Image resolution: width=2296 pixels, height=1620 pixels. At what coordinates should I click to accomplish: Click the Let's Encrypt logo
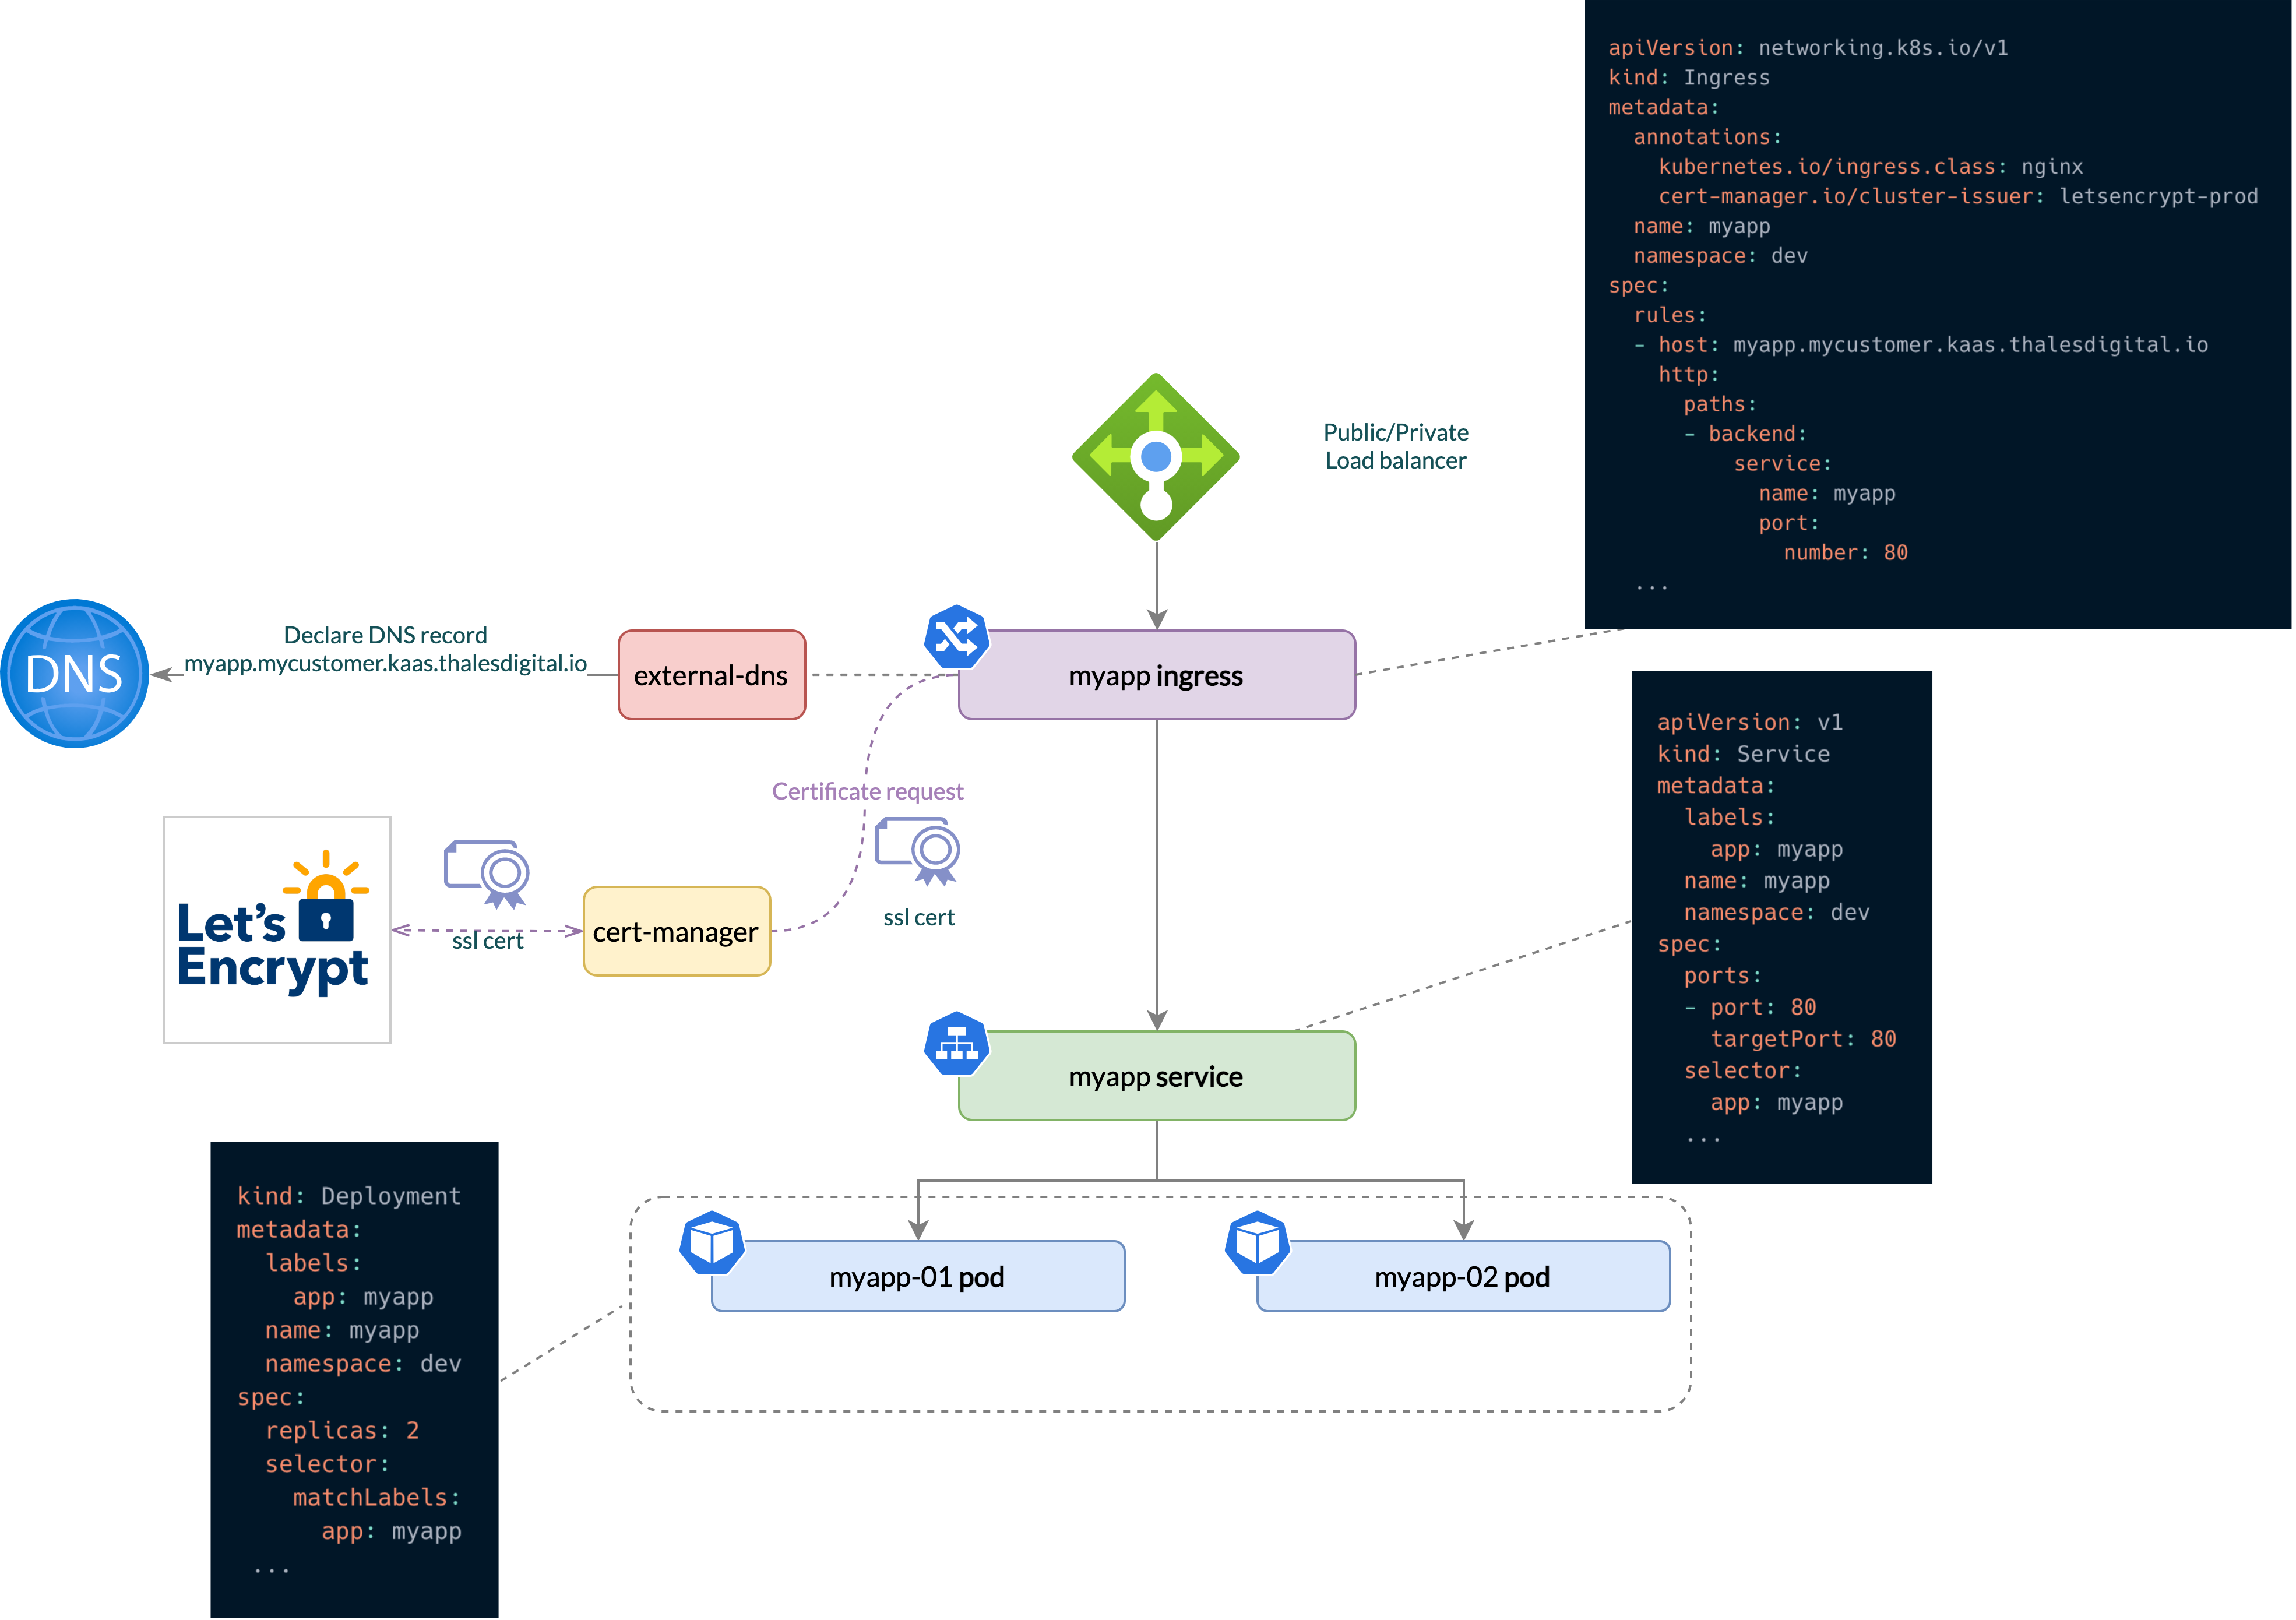(x=277, y=930)
